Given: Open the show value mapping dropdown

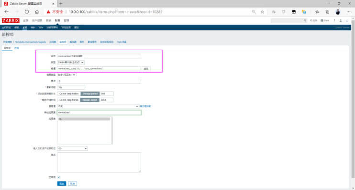Looking at the screenshot, I should tap(98, 106).
